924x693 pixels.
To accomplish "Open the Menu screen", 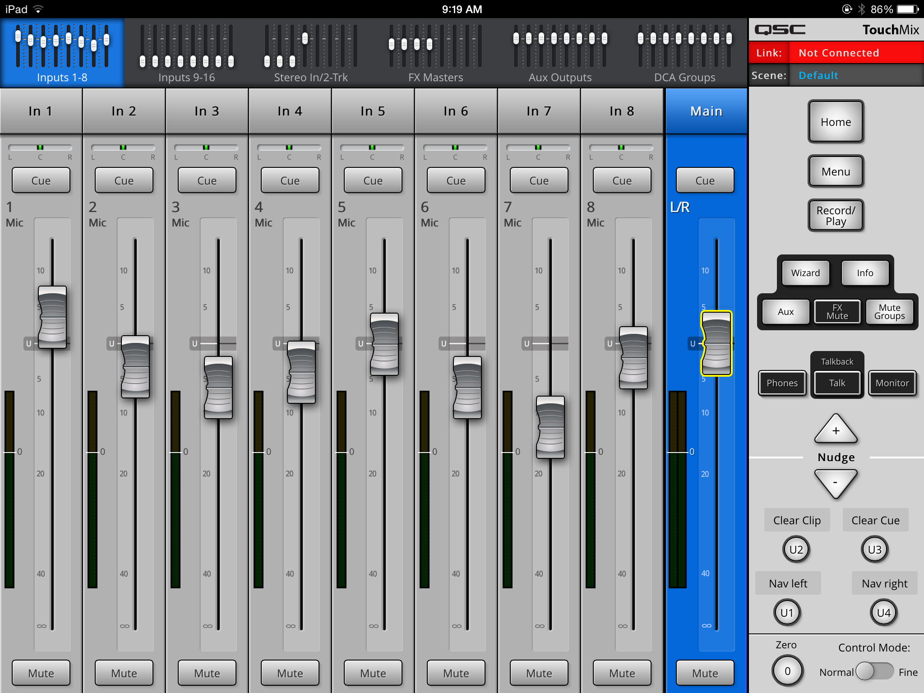I will pyautogui.click(x=836, y=171).
